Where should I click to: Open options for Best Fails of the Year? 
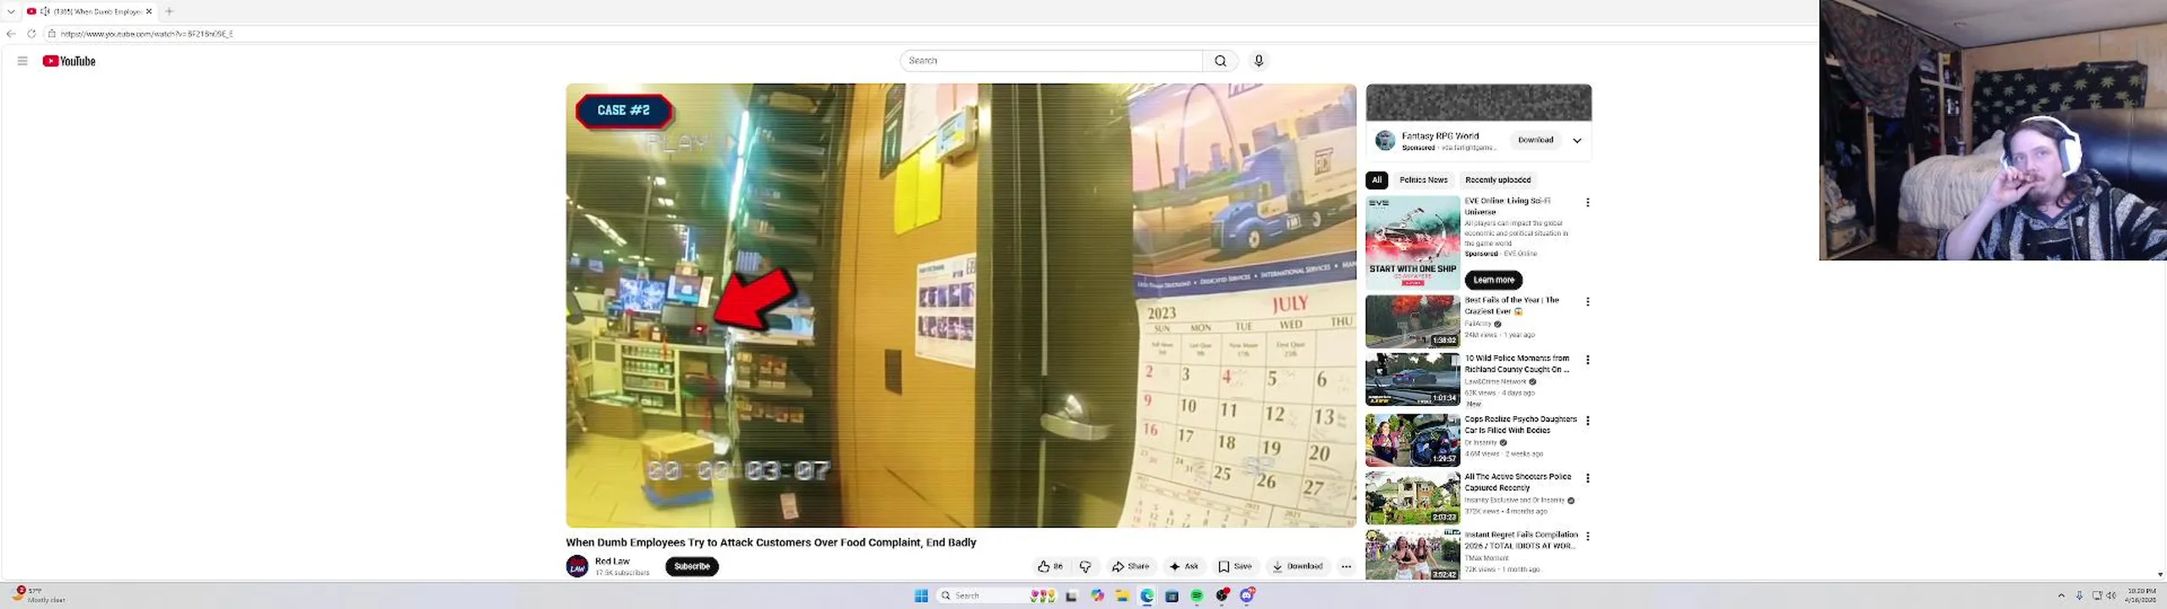1587,302
